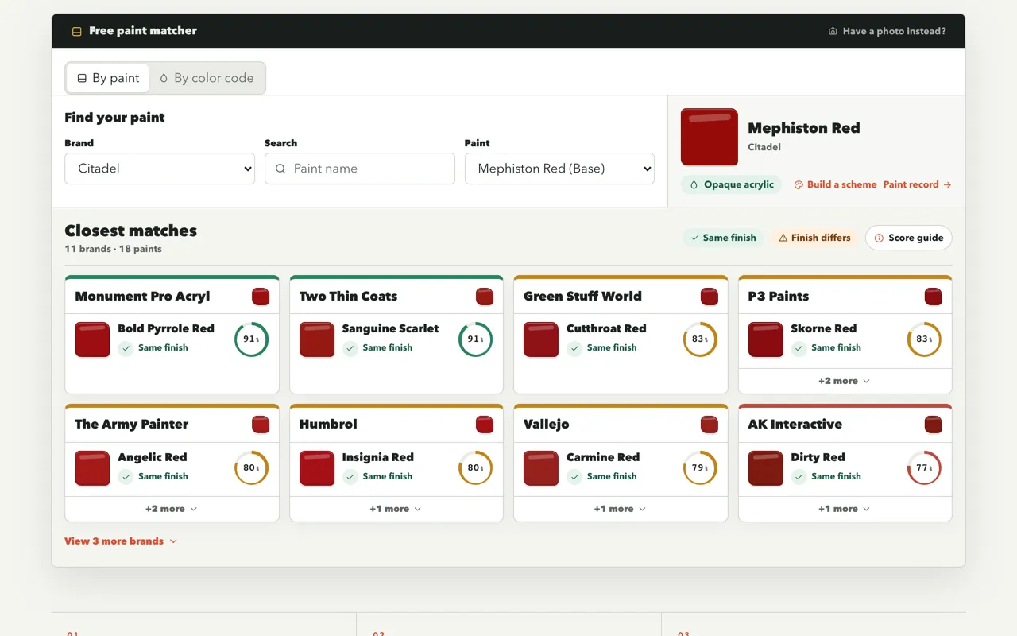Click the droplet icon in Opaque acrylic badge
Viewport: 1017px width, 636px height.
(x=694, y=184)
